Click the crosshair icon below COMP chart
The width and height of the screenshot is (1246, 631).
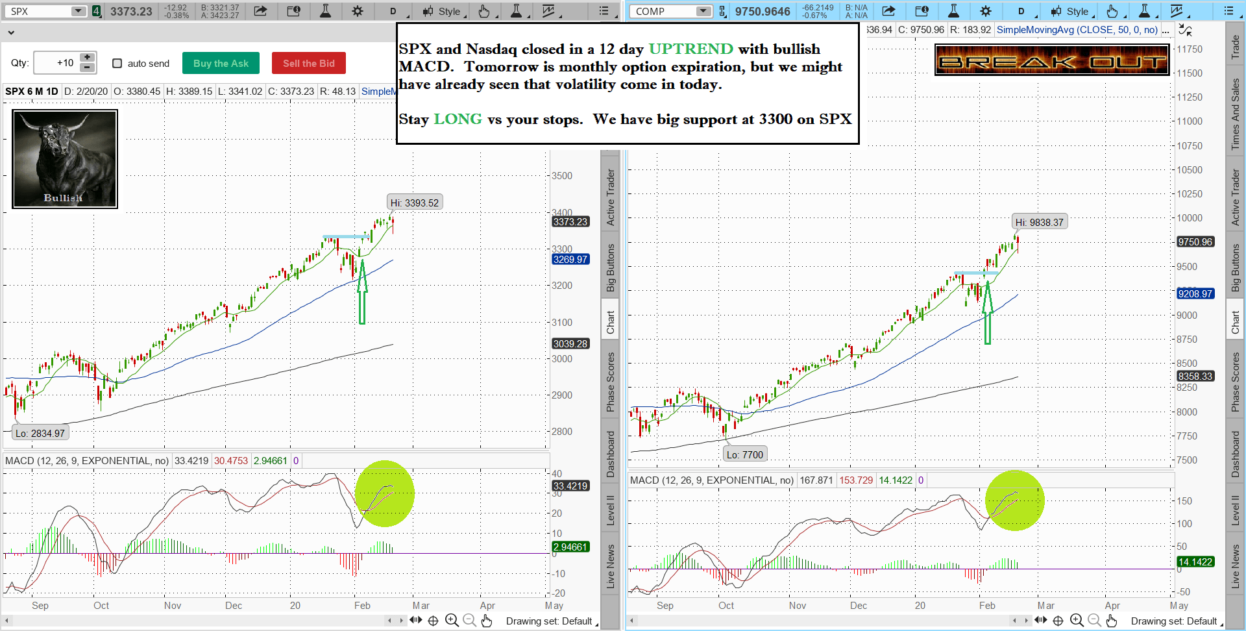(x=1058, y=621)
